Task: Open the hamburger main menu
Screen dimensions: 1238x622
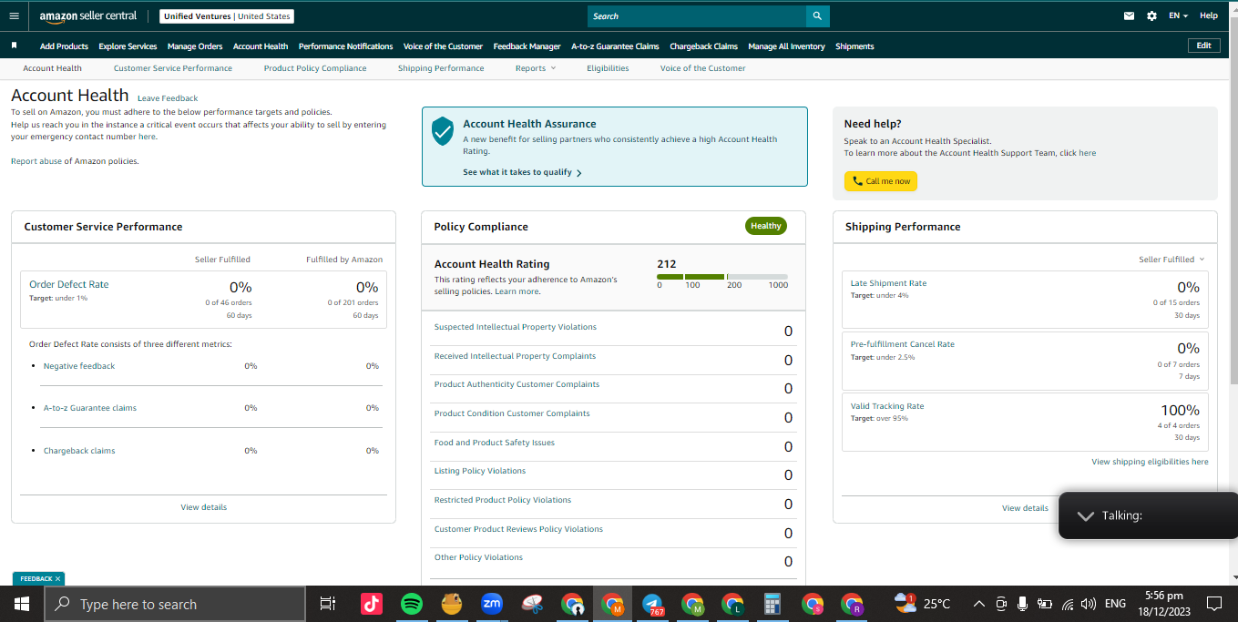Action: [14, 15]
